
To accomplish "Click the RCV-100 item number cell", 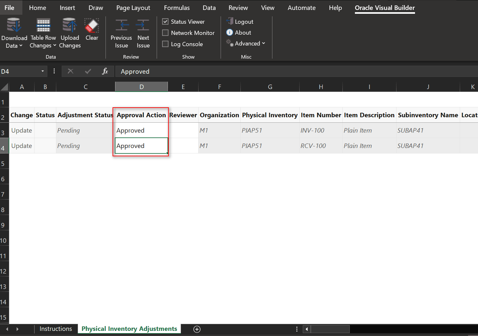I will (x=321, y=146).
